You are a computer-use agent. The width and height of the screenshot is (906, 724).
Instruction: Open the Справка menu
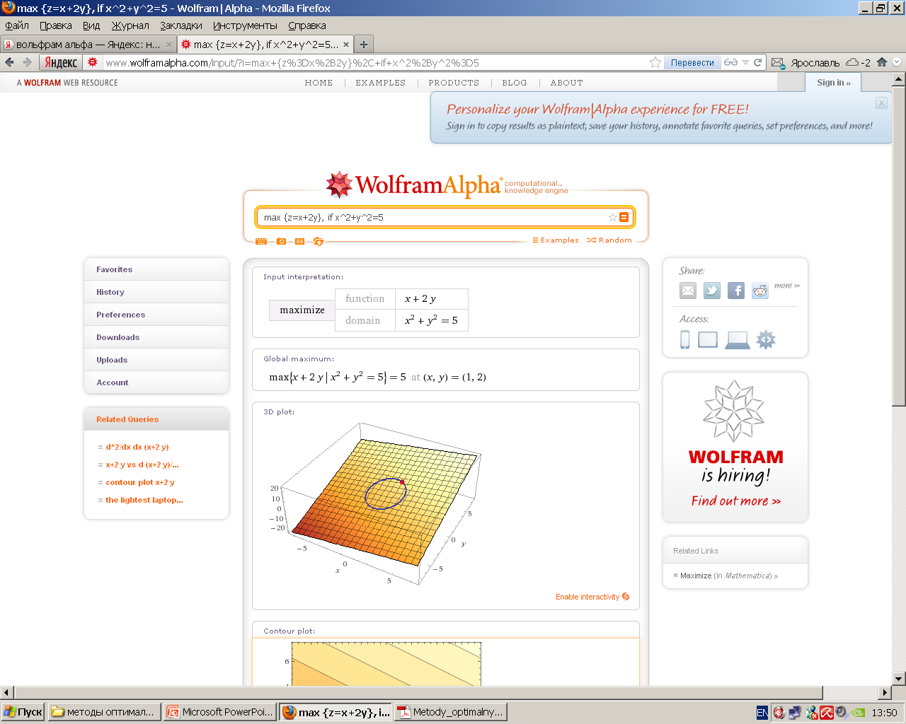pyautogui.click(x=307, y=25)
